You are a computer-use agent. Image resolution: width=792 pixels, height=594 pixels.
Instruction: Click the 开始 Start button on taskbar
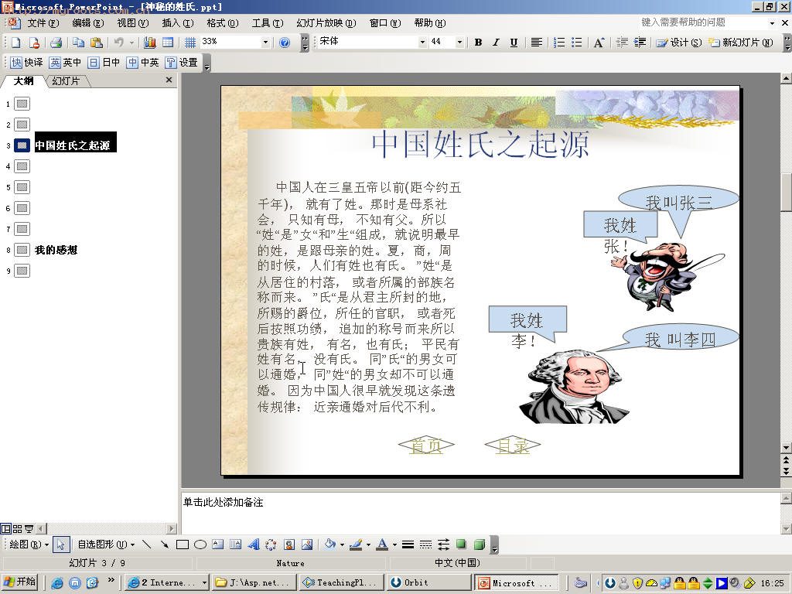point(19,582)
